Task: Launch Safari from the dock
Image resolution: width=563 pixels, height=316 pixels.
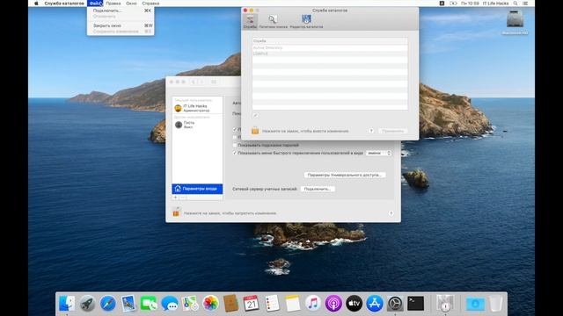Action: [x=107, y=304]
